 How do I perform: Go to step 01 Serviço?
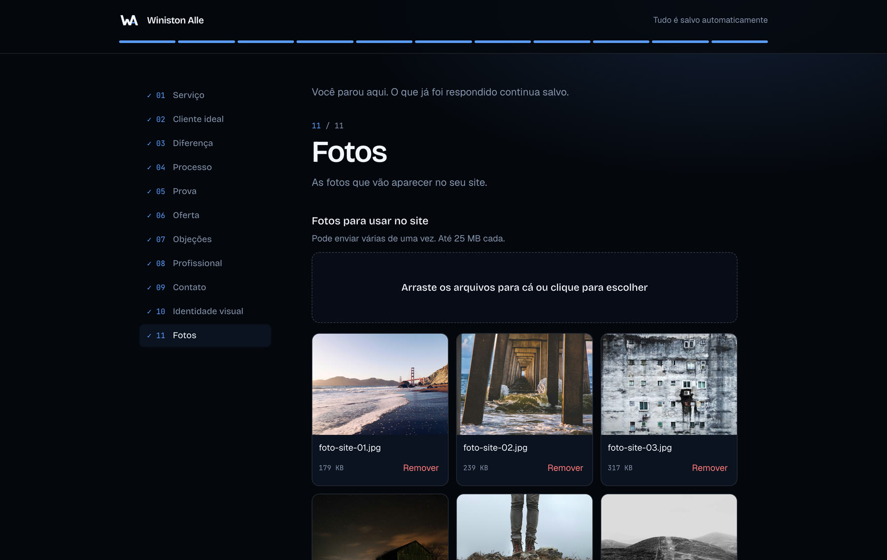pos(205,95)
